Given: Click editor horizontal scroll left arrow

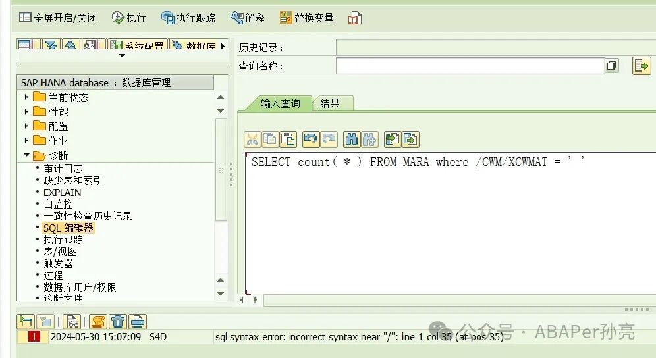Looking at the screenshot, I should 242,299.
